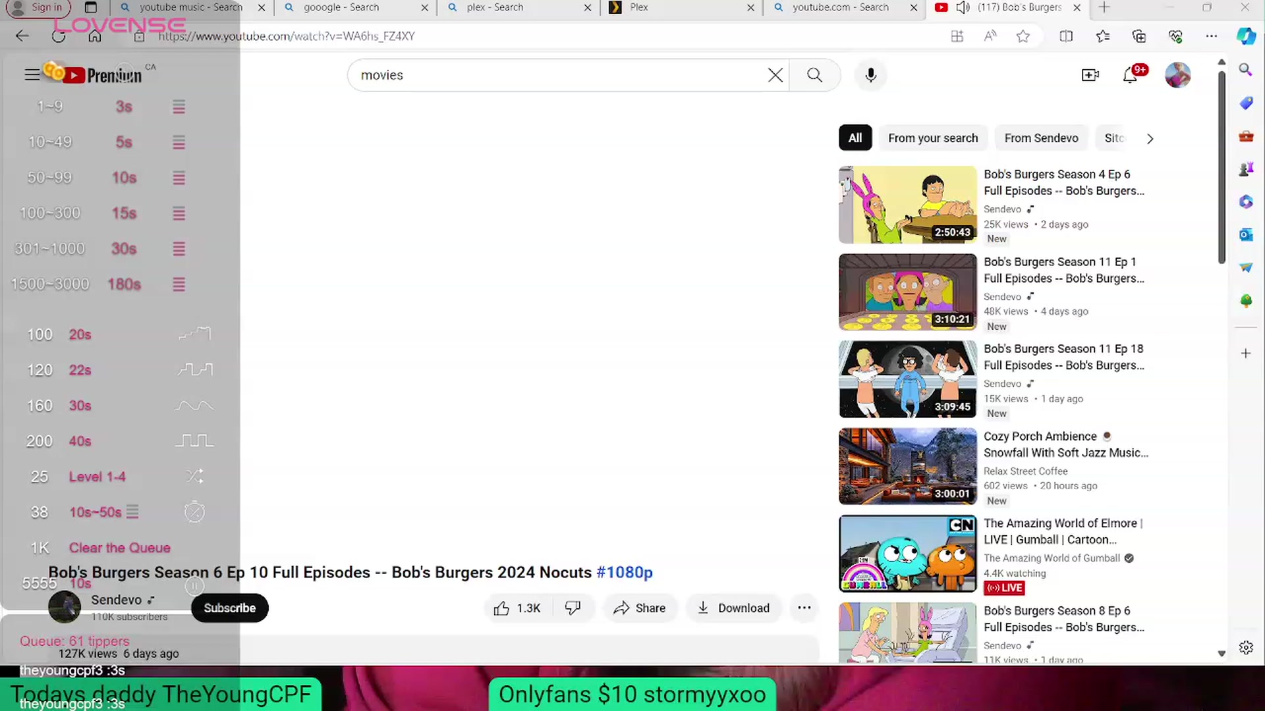Open browser settings and more menu

click(x=1212, y=36)
